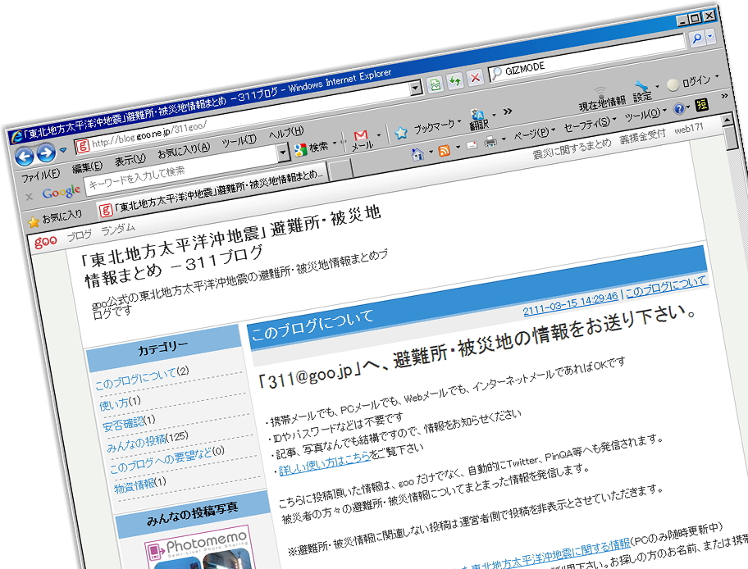This screenshot has width=748, height=569.
Task: Click the browser Back arrow button
Action: point(25,157)
